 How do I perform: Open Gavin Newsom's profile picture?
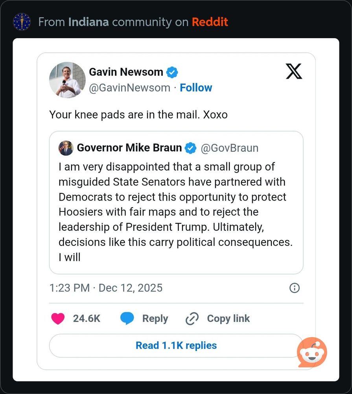[67, 80]
